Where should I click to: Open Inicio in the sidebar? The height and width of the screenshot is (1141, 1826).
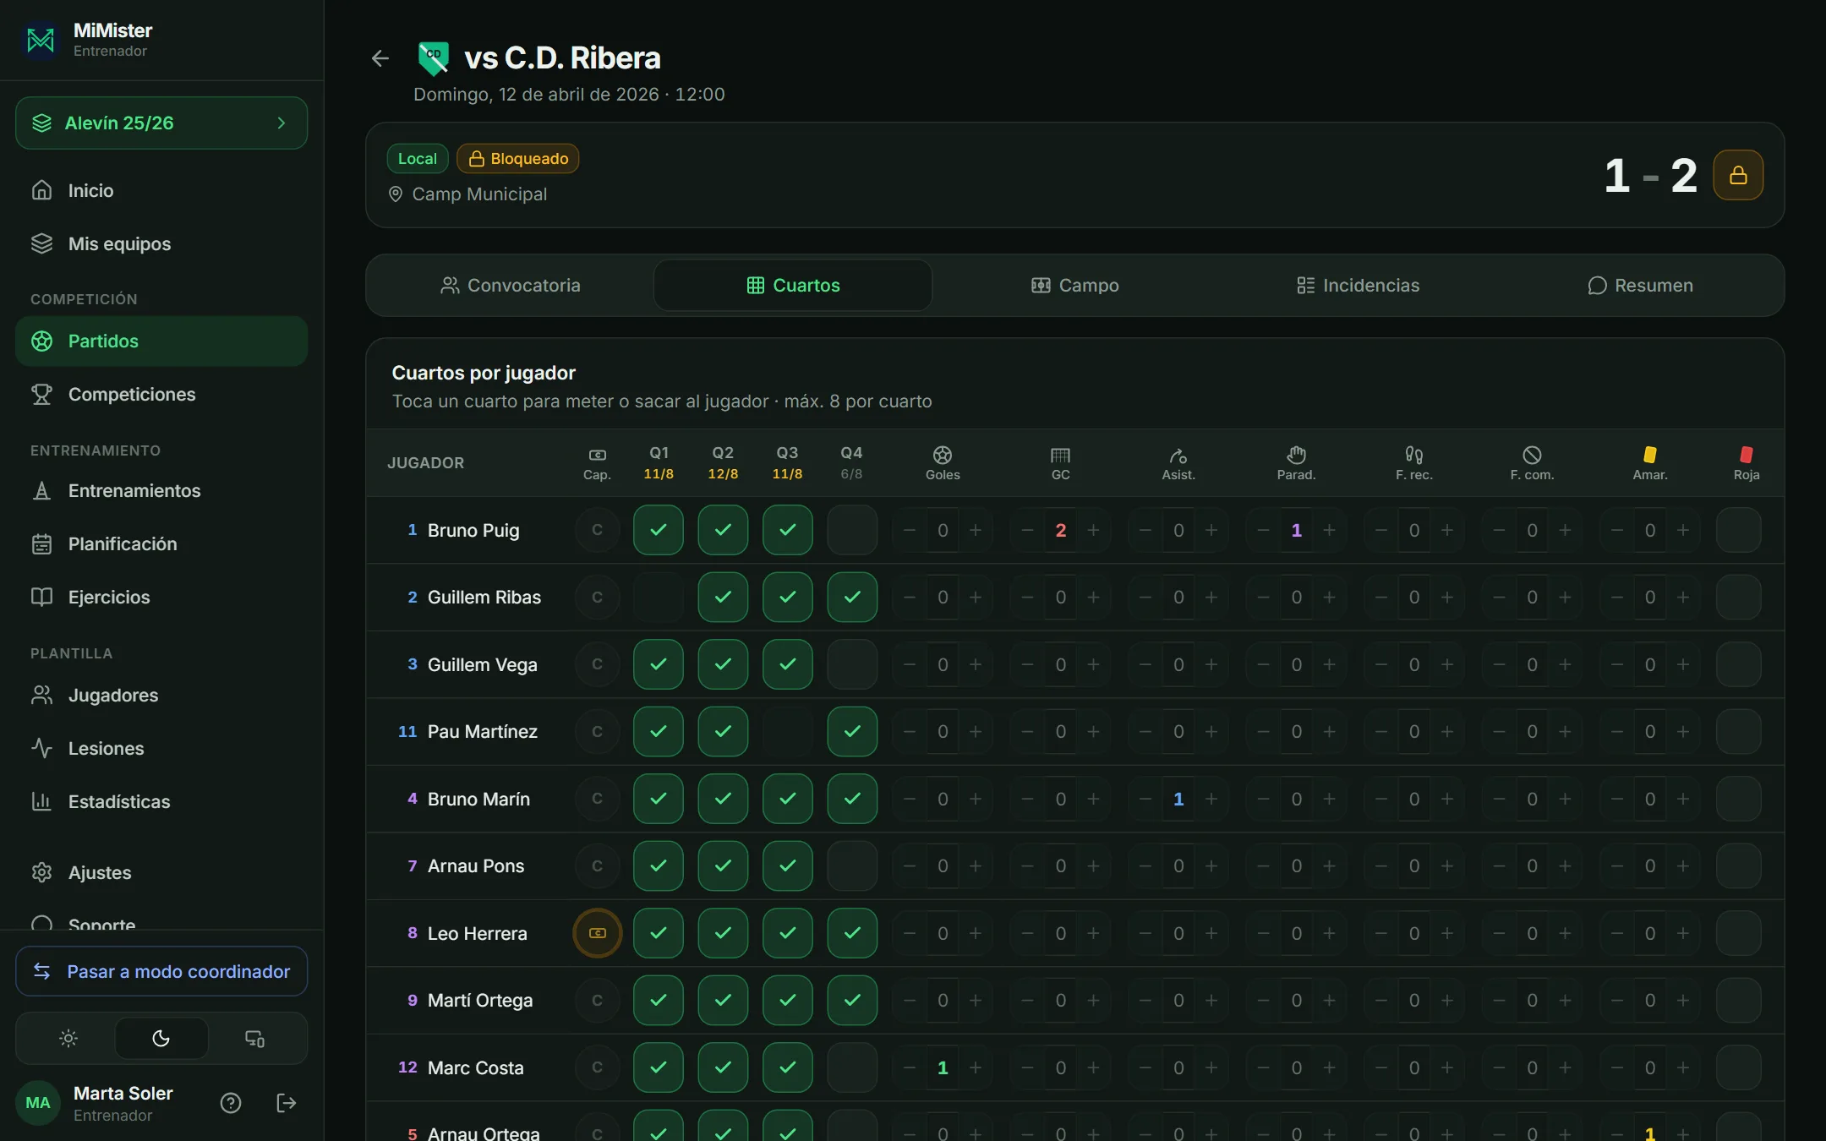161,190
